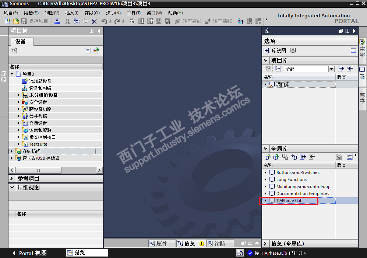Switch to Portal 视图
This screenshot has height=258, width=367.
(x=30, y=253)
